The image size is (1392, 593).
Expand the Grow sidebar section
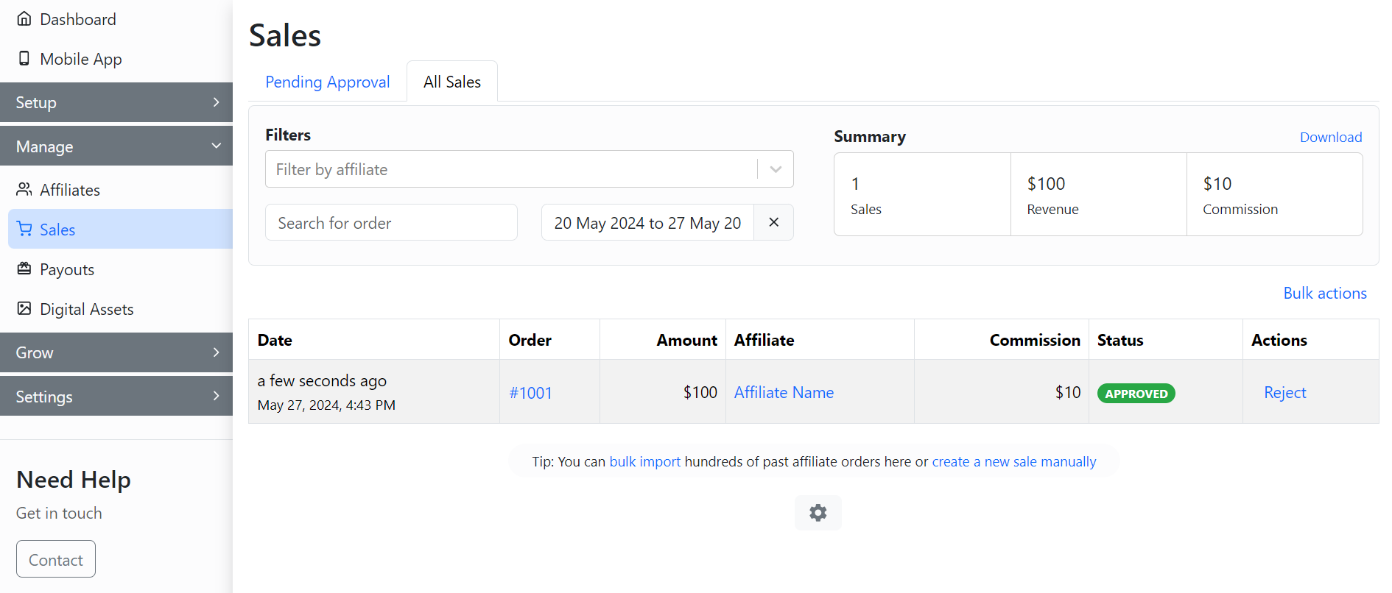tap(116, 352)
